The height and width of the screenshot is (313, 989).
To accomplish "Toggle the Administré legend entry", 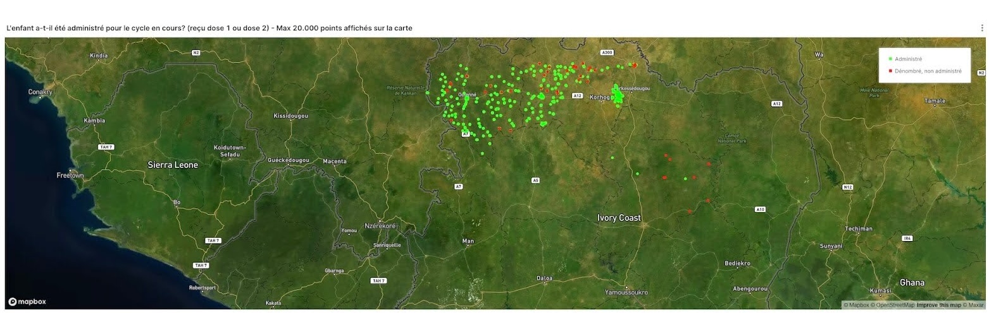I will click(x=908, y=59).
